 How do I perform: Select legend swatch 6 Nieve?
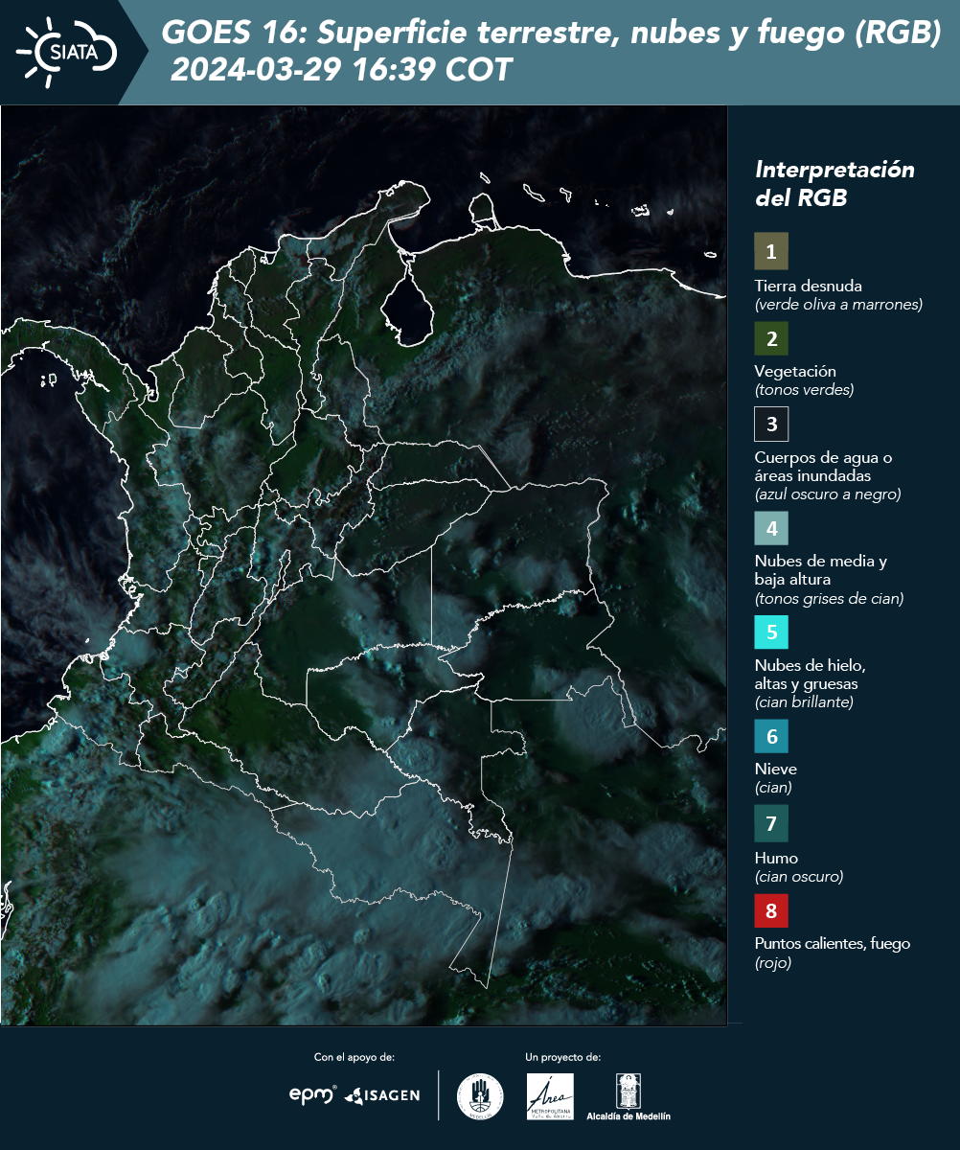(x=771, y=737)
